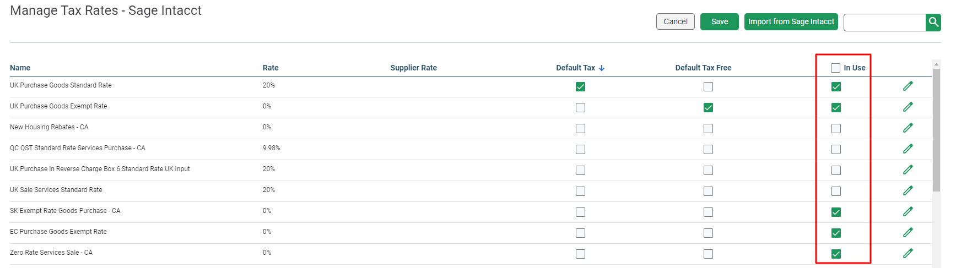The width and height of the screenshot is (956, 268).
Task: Sort table by Rate column header
Action: (271, 68)
